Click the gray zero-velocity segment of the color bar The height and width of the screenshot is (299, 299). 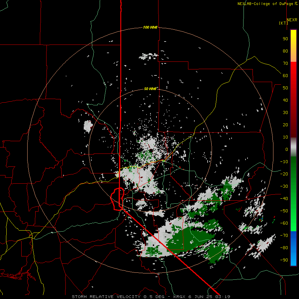click(293, 147)
